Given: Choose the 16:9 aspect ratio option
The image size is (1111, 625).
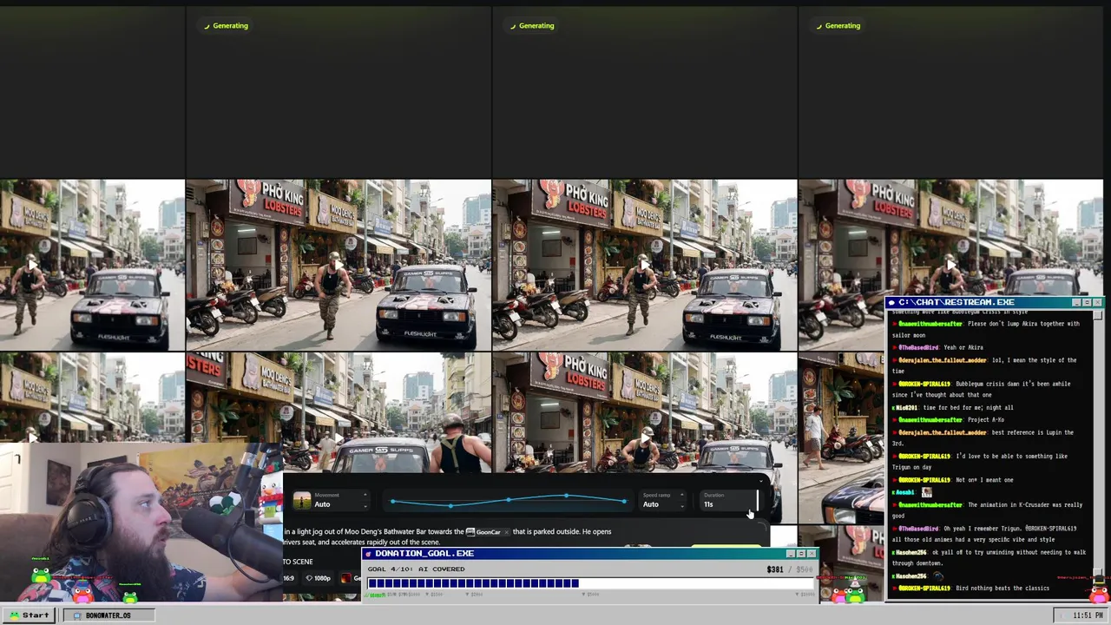Looking at the screenshot, I should [x=289, y=578].
